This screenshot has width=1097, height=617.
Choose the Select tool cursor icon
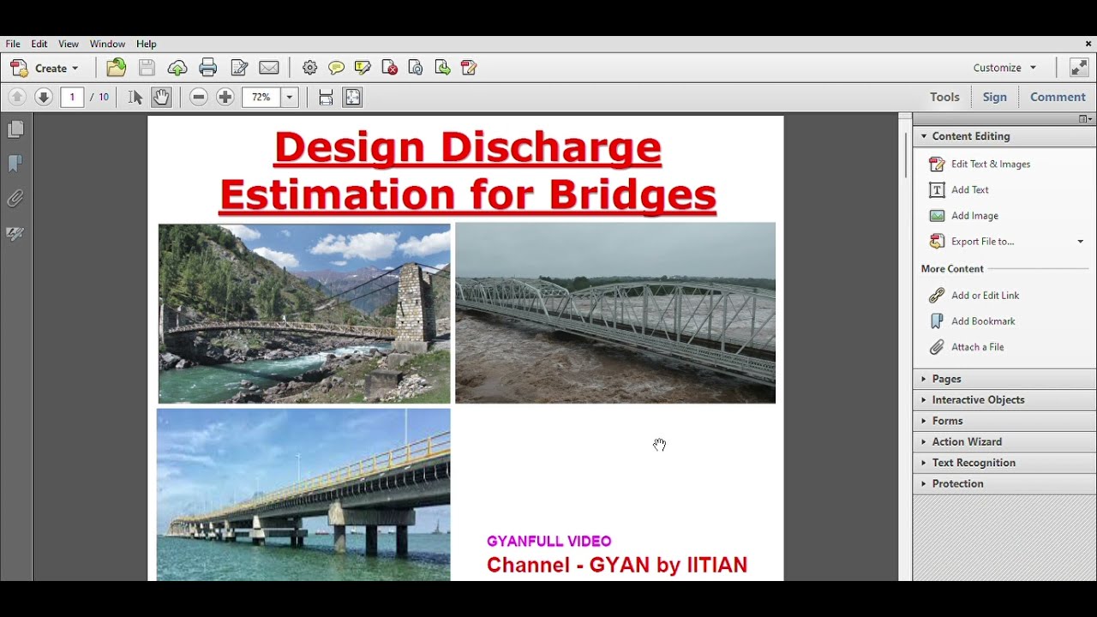135,97
